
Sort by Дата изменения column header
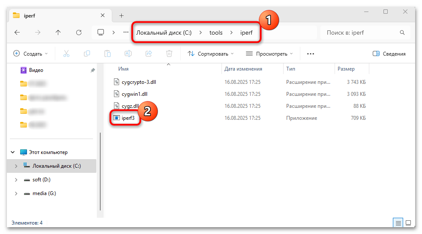pos(243,69)
